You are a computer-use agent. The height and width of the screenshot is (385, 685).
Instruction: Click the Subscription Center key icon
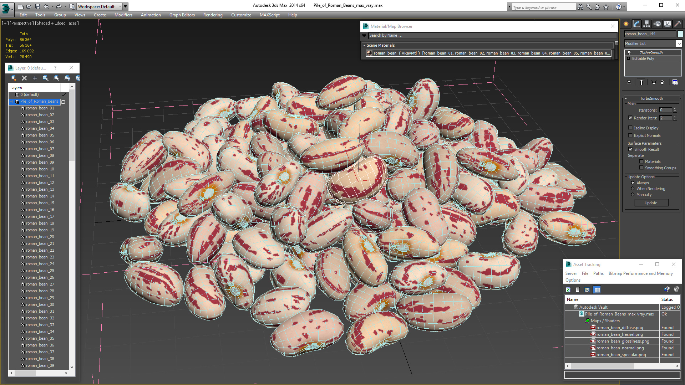click(x=589, y=7)
